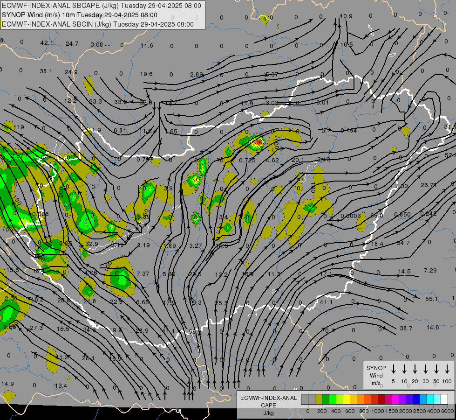The image size is (456, 420).
Task: Click the map value 69.0
Action: pyautogui.click(x=377, y=216)
